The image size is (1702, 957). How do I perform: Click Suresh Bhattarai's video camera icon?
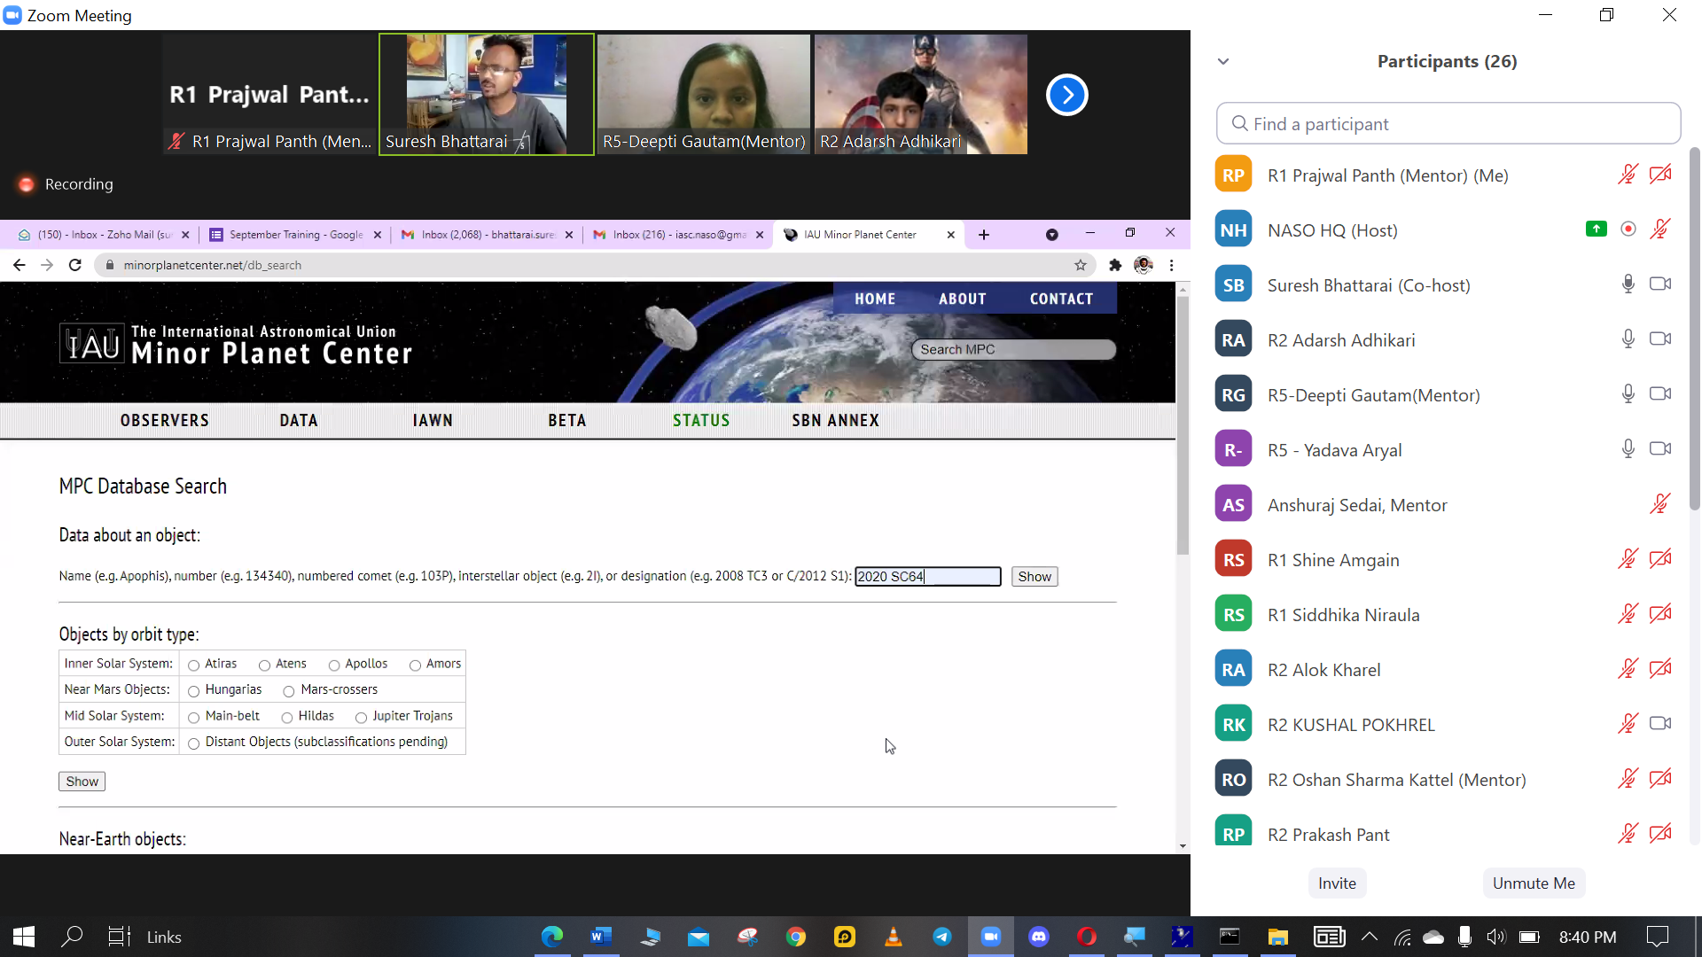point(1660,284)
